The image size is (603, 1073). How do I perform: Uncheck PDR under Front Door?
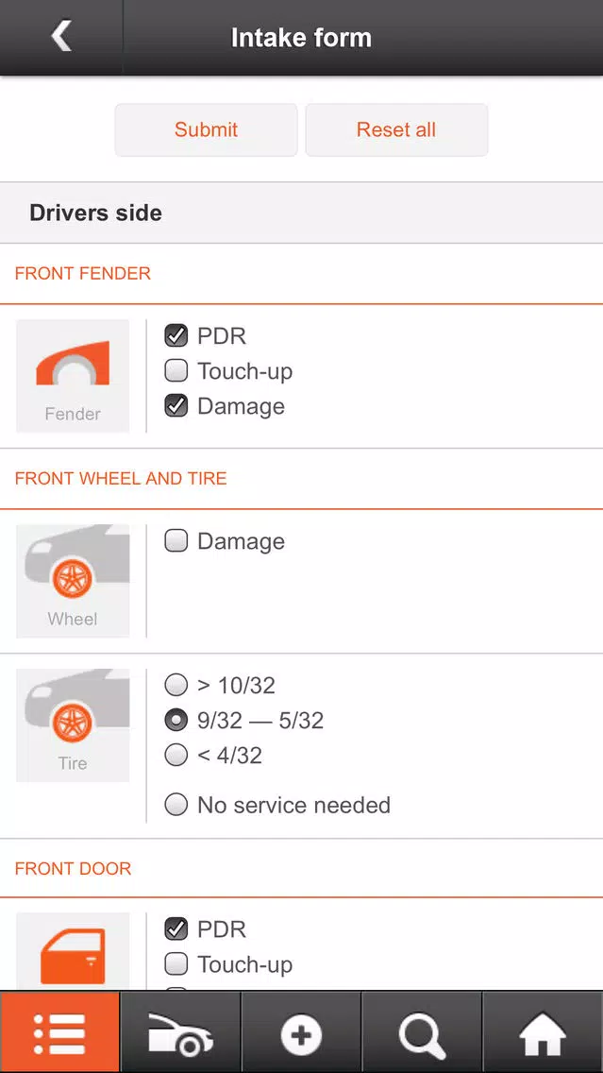176,929
